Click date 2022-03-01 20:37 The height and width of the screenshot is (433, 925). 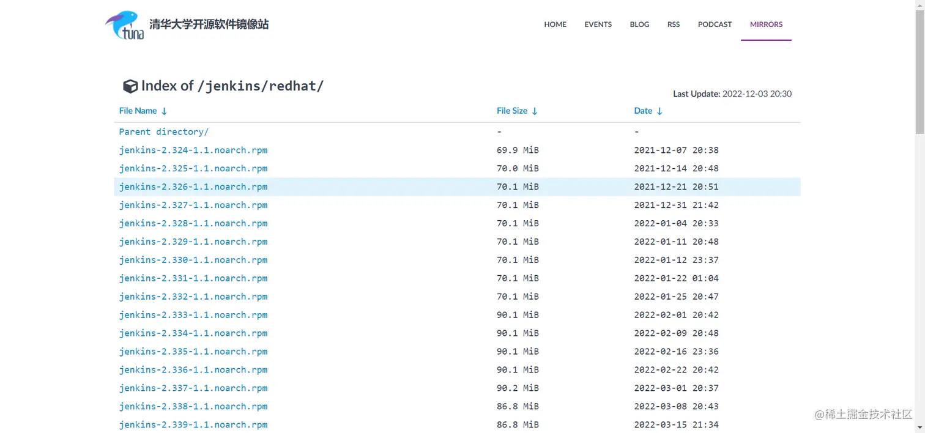677,388
